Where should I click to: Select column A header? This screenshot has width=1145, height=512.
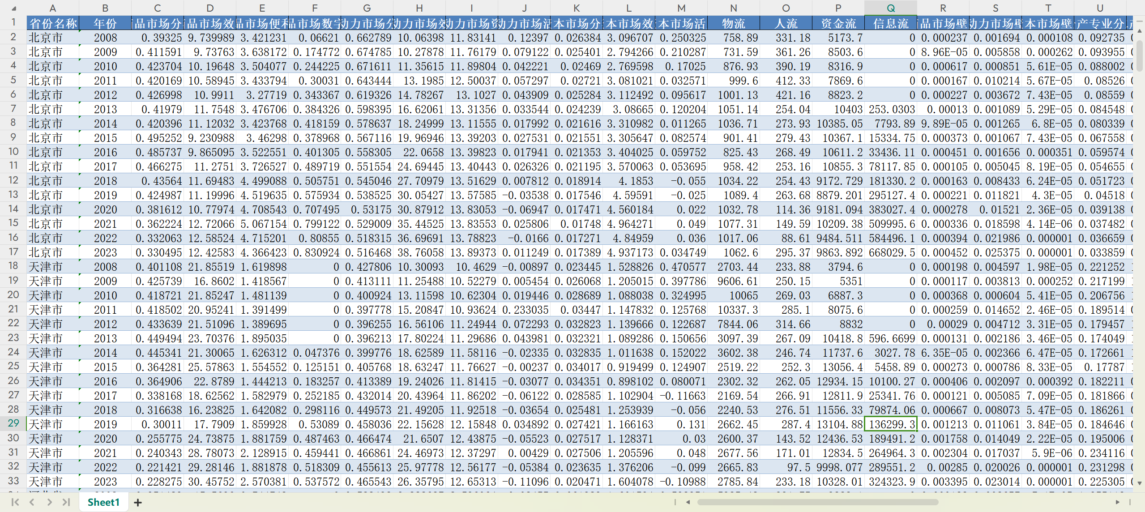click(53, 8)
